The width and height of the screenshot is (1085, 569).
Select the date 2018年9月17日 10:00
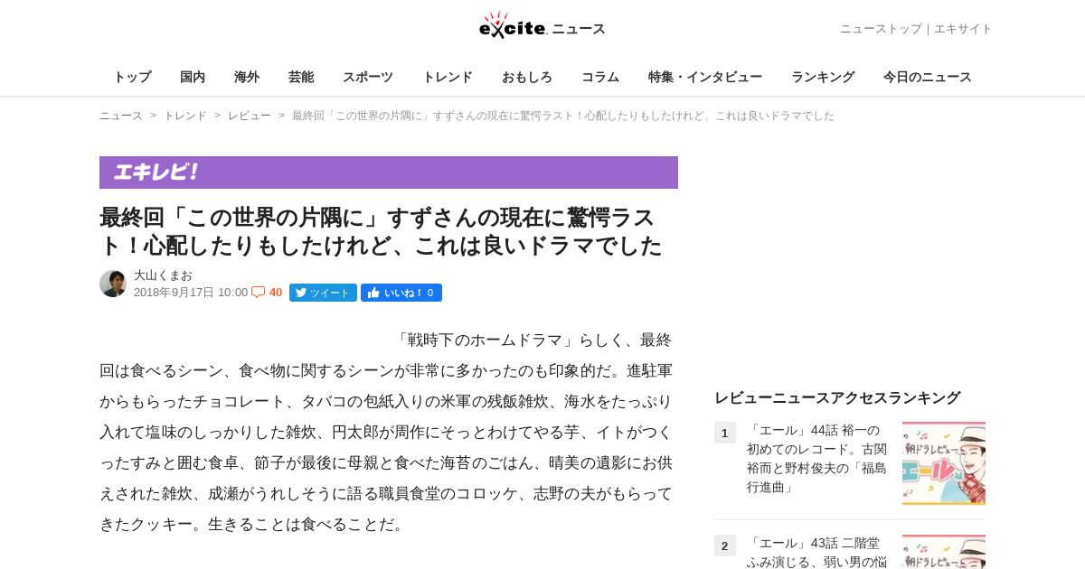(191, 293)
